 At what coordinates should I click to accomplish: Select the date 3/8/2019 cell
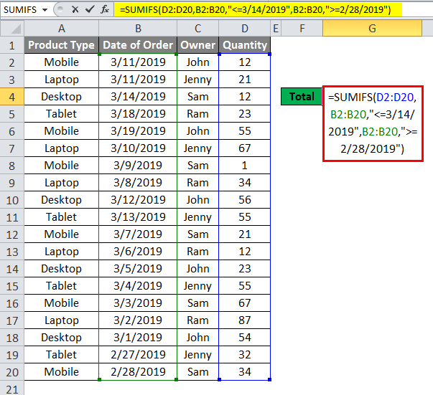pyautogui.click(x=138, y=183)
